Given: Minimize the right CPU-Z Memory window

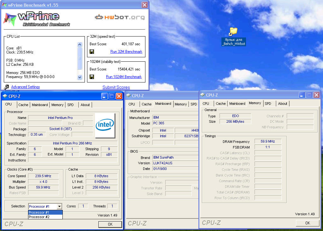Looking at the screenshot, I should (302, 95).
